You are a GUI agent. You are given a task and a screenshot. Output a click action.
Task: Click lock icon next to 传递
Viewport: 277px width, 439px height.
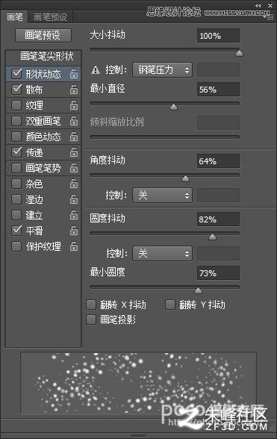pos(74,152)
